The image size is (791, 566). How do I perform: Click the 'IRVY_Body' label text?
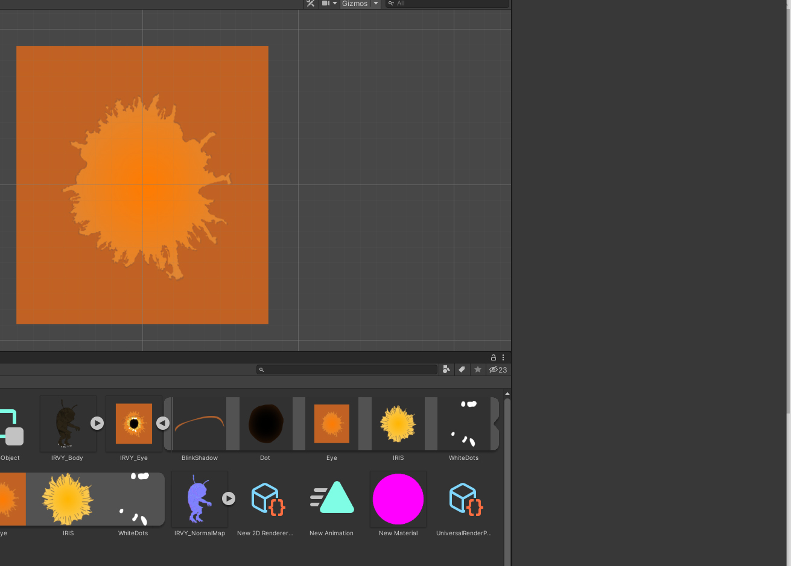click(x=67, y=458)
